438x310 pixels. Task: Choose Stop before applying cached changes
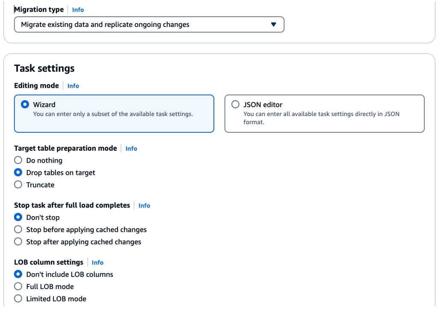(18, 230)
